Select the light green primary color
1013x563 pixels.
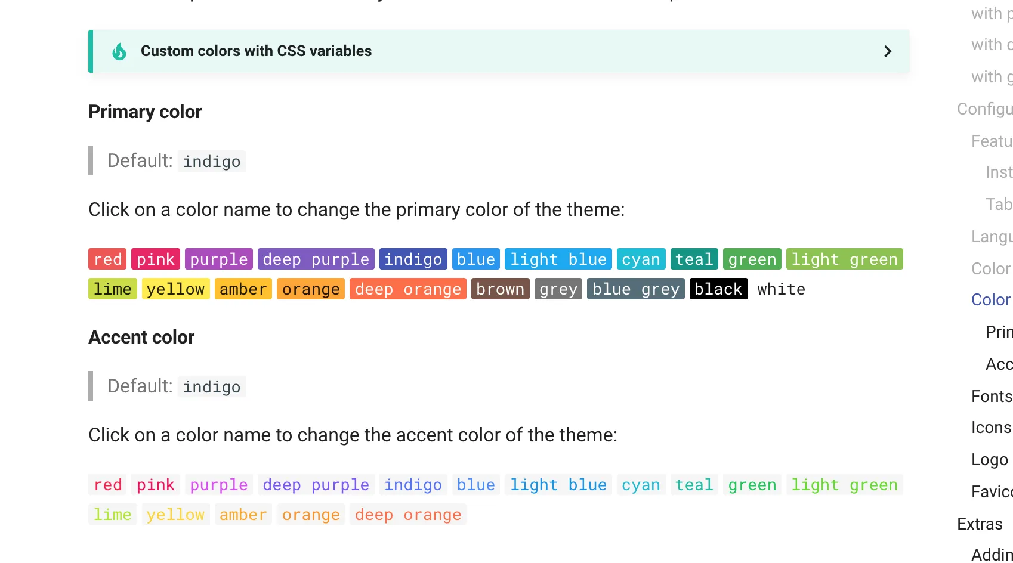(844, 259)
